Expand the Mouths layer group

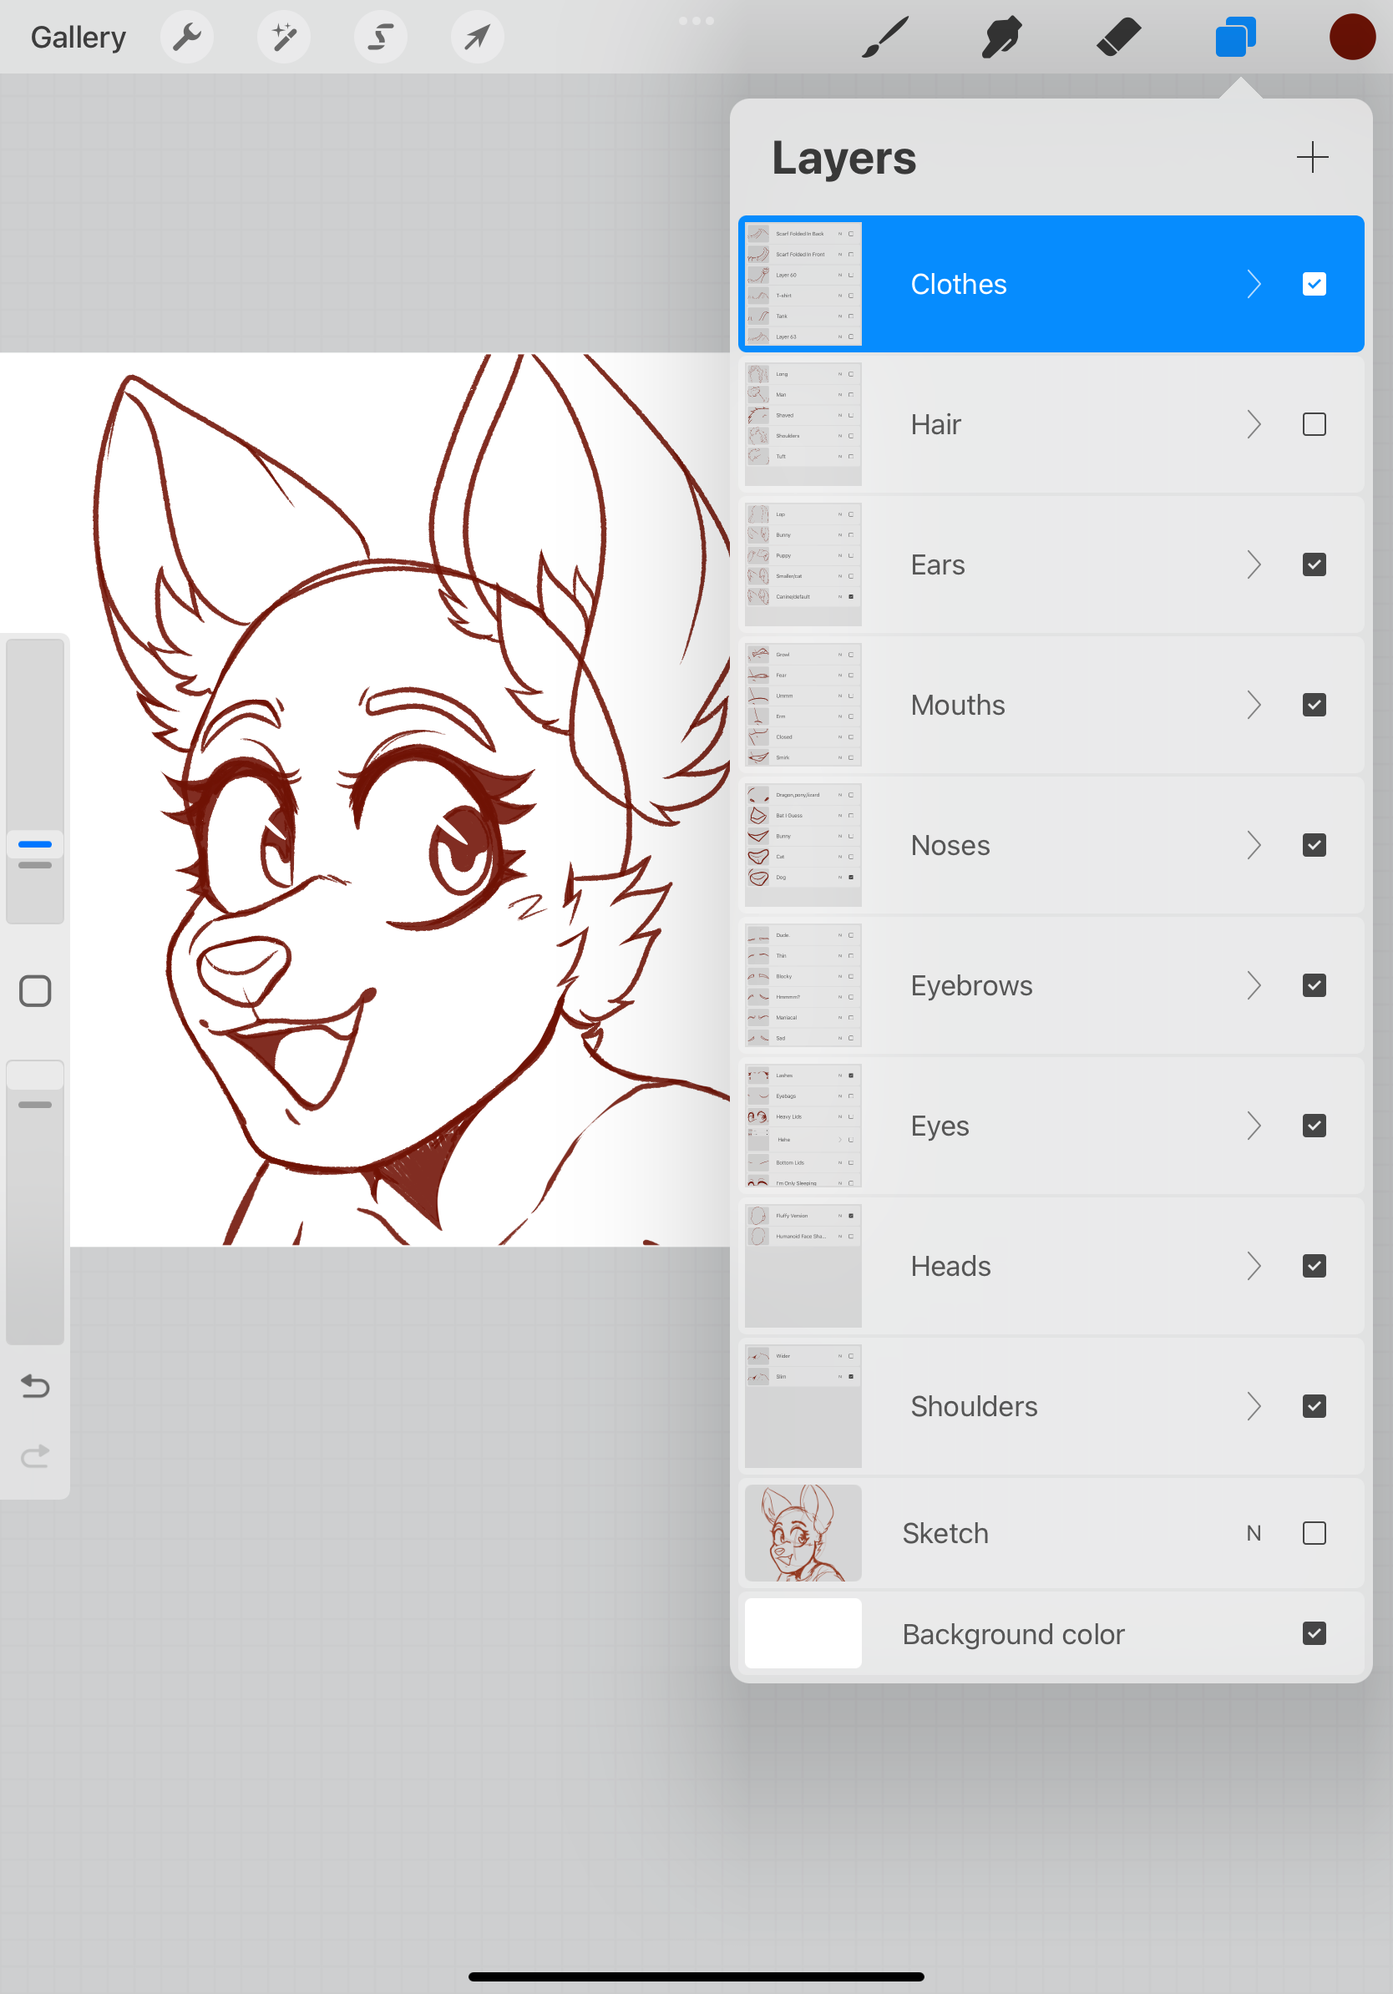pyautogui.click(x=1254, y=704)
